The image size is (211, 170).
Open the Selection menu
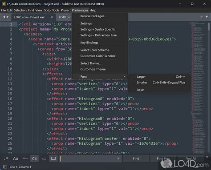point(20,10)
